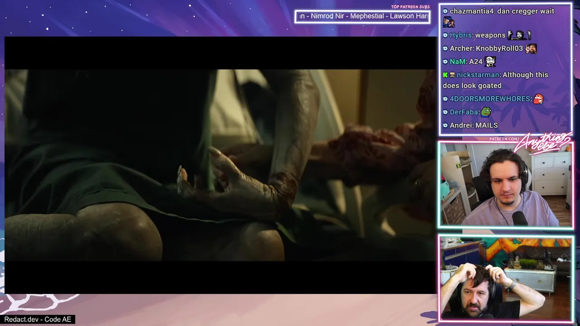This screenshot has width=580, height=326.
Task: Click the 'dan cregger wait' message text
Action: pos(526,11)
